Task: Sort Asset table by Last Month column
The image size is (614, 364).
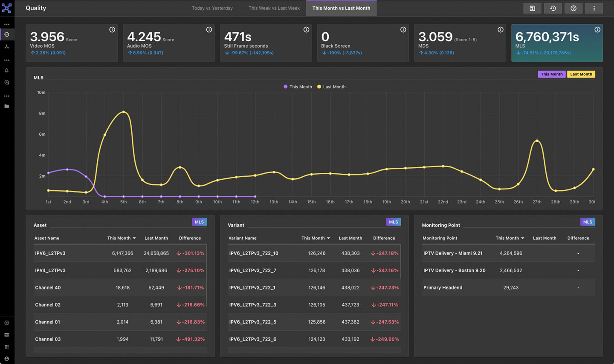Action: (156, 238)
